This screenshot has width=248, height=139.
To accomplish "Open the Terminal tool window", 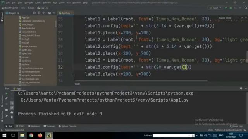I will click(49, 126).
